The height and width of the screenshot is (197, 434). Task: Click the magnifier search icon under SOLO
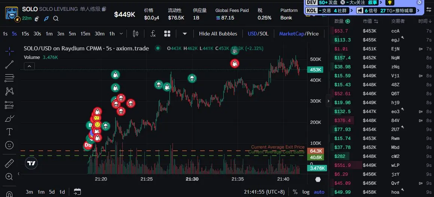coord(56,19)
